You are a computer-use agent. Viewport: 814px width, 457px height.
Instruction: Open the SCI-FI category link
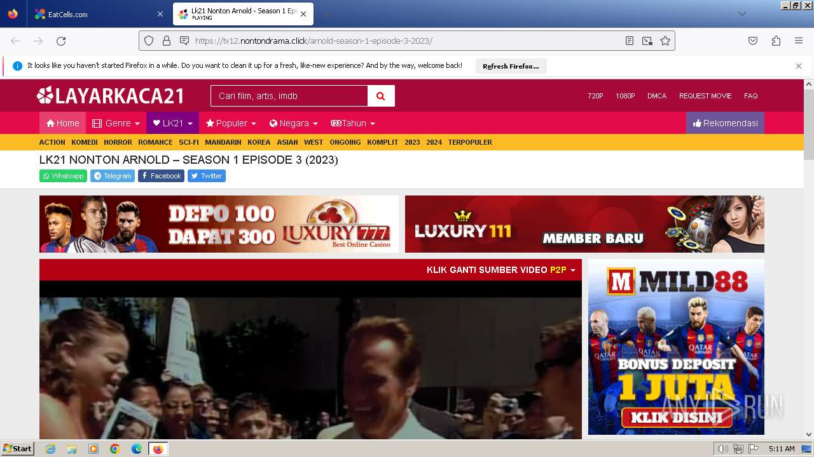click(189, 142)
